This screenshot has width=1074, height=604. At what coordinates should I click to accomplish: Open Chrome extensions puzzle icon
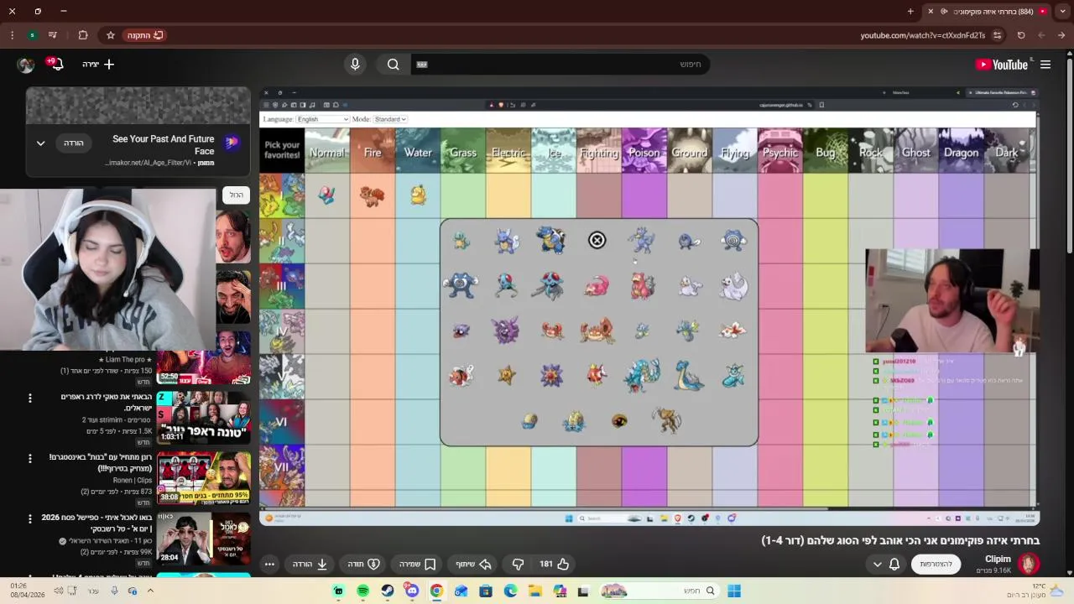[x=83, y=35]
